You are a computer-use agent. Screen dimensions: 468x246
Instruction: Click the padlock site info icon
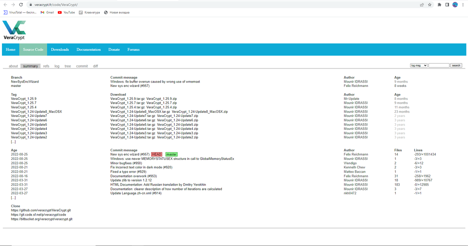tap(30, 5)
